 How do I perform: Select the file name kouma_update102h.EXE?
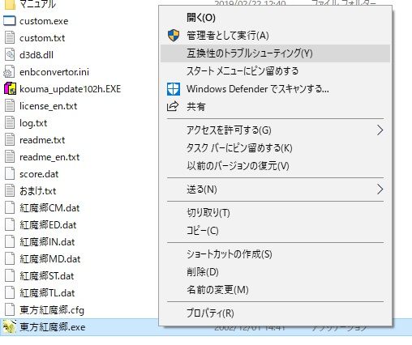(x=71, y=89)
